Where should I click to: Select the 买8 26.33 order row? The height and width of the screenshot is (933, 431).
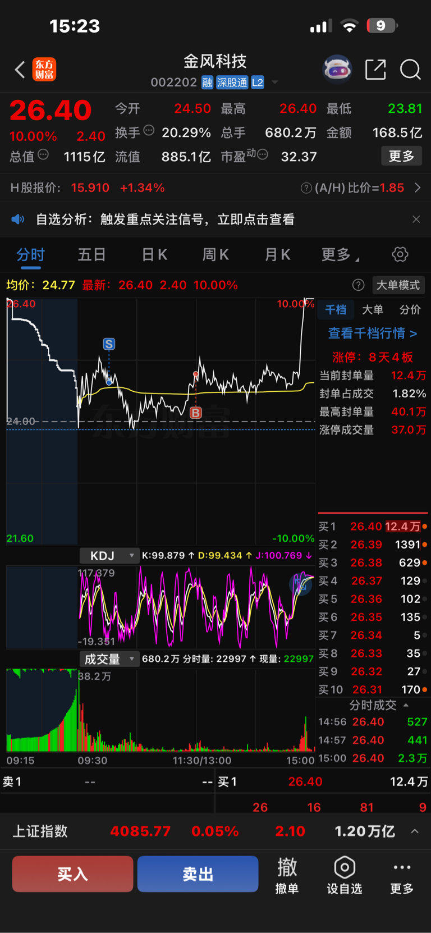(373, 653)
